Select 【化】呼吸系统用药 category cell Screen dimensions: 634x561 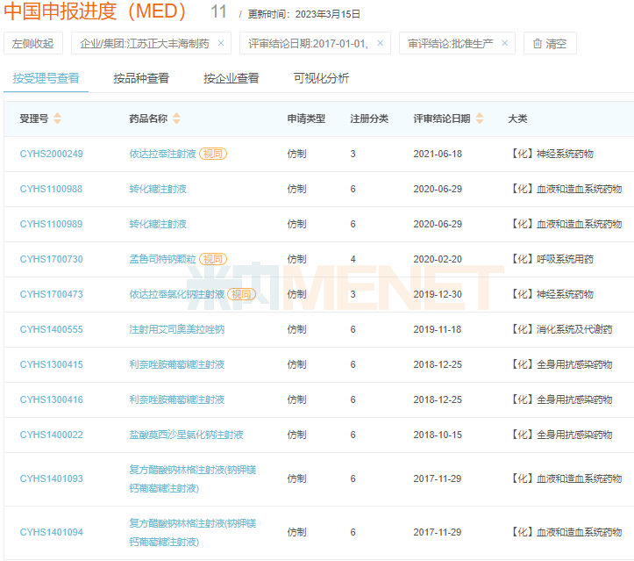pos(551,259)
